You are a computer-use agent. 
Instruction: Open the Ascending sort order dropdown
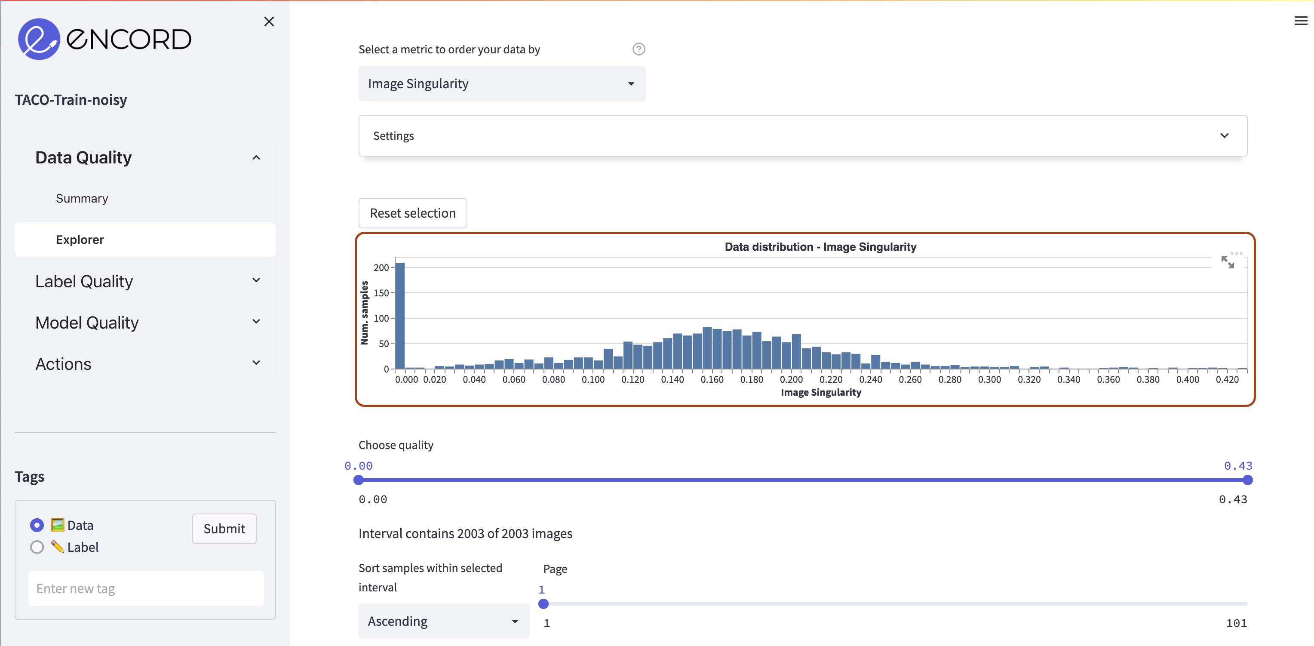[444, 621]
